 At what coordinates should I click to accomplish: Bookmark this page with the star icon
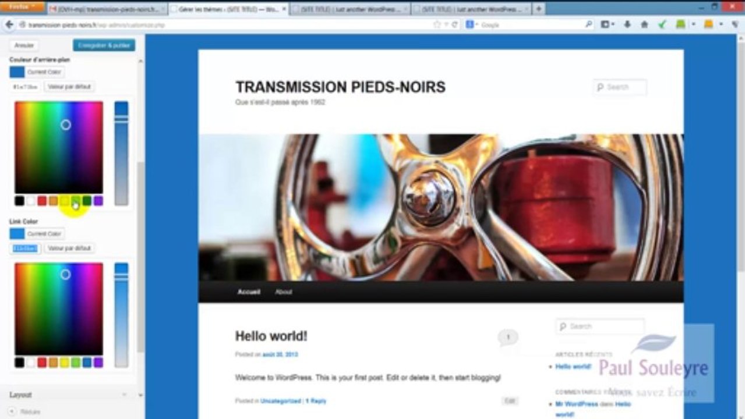(437, 24)
